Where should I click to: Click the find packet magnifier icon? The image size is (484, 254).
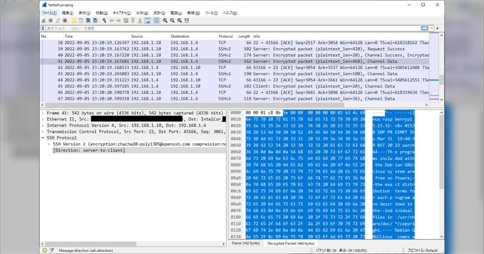click(104, 21)
